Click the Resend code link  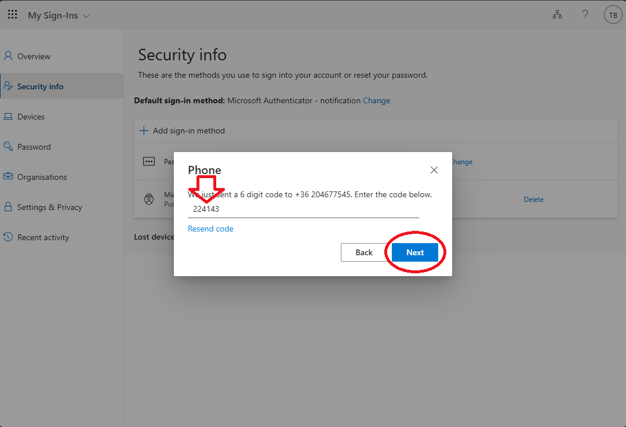pyautogui.click(x=210, y=229)
